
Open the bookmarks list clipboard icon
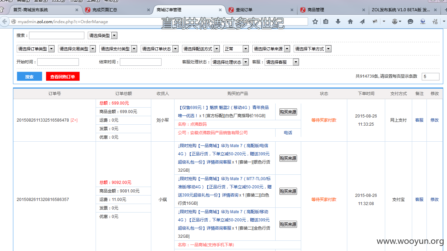pyautogui.click(x=326, y=21)
